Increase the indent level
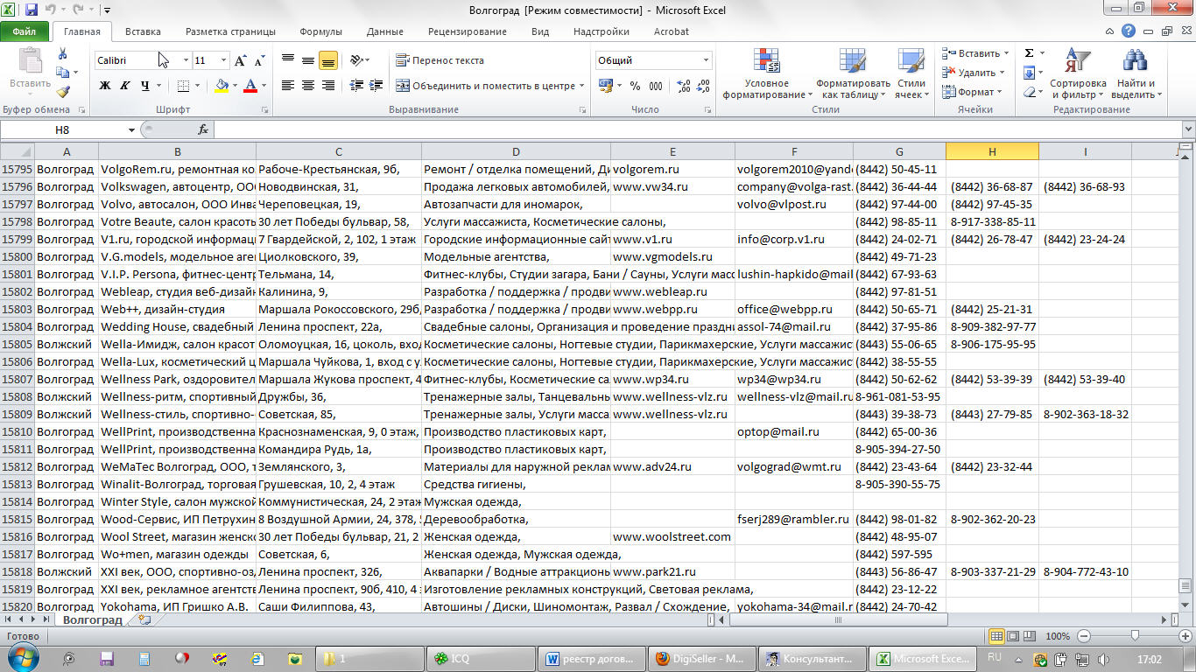The width and height of the screenshot is (1196, 672). click(376, 86)
